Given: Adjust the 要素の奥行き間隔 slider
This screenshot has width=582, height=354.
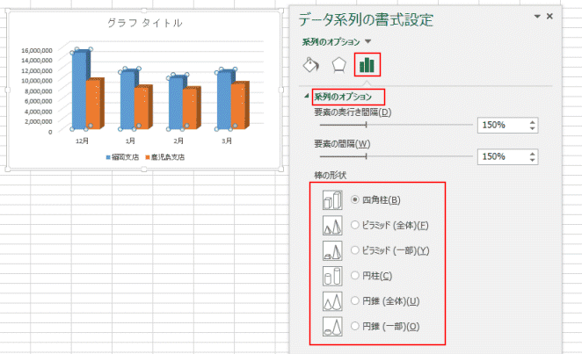Looking at the screenshot, I should coord(366,125).
